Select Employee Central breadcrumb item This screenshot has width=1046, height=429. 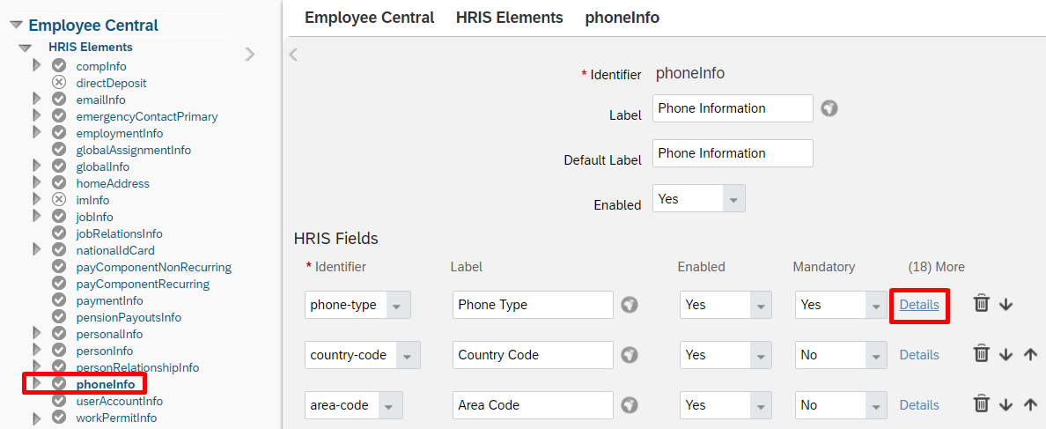(x=369, y=18)
